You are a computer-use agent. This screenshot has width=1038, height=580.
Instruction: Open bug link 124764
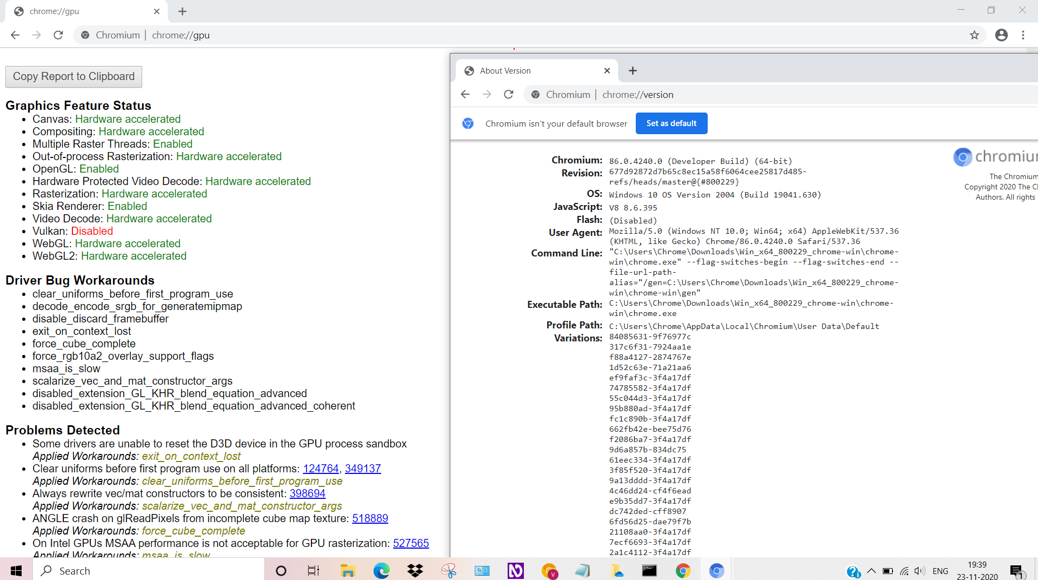(x=321, y=469)
